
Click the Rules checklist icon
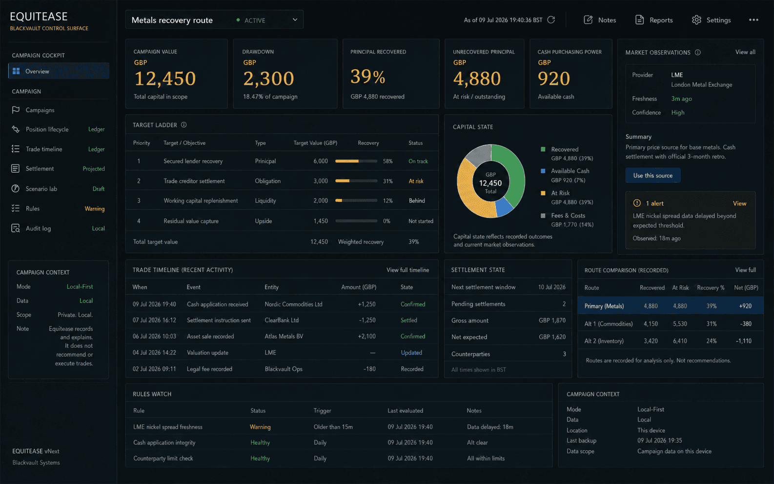pyautogui.click(x=16, y=208)
